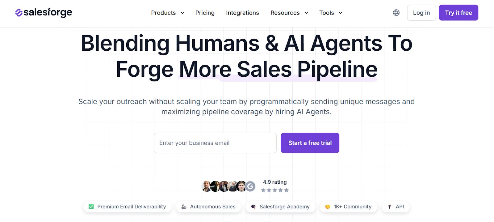This screenshot has height=222, width=494.
Task: Open the Resources dropdown
Action: pyautogui.click(x=289, y=13)
